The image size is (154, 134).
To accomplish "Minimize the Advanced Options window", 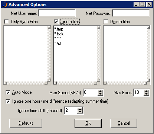I will (x=137, y=4).
